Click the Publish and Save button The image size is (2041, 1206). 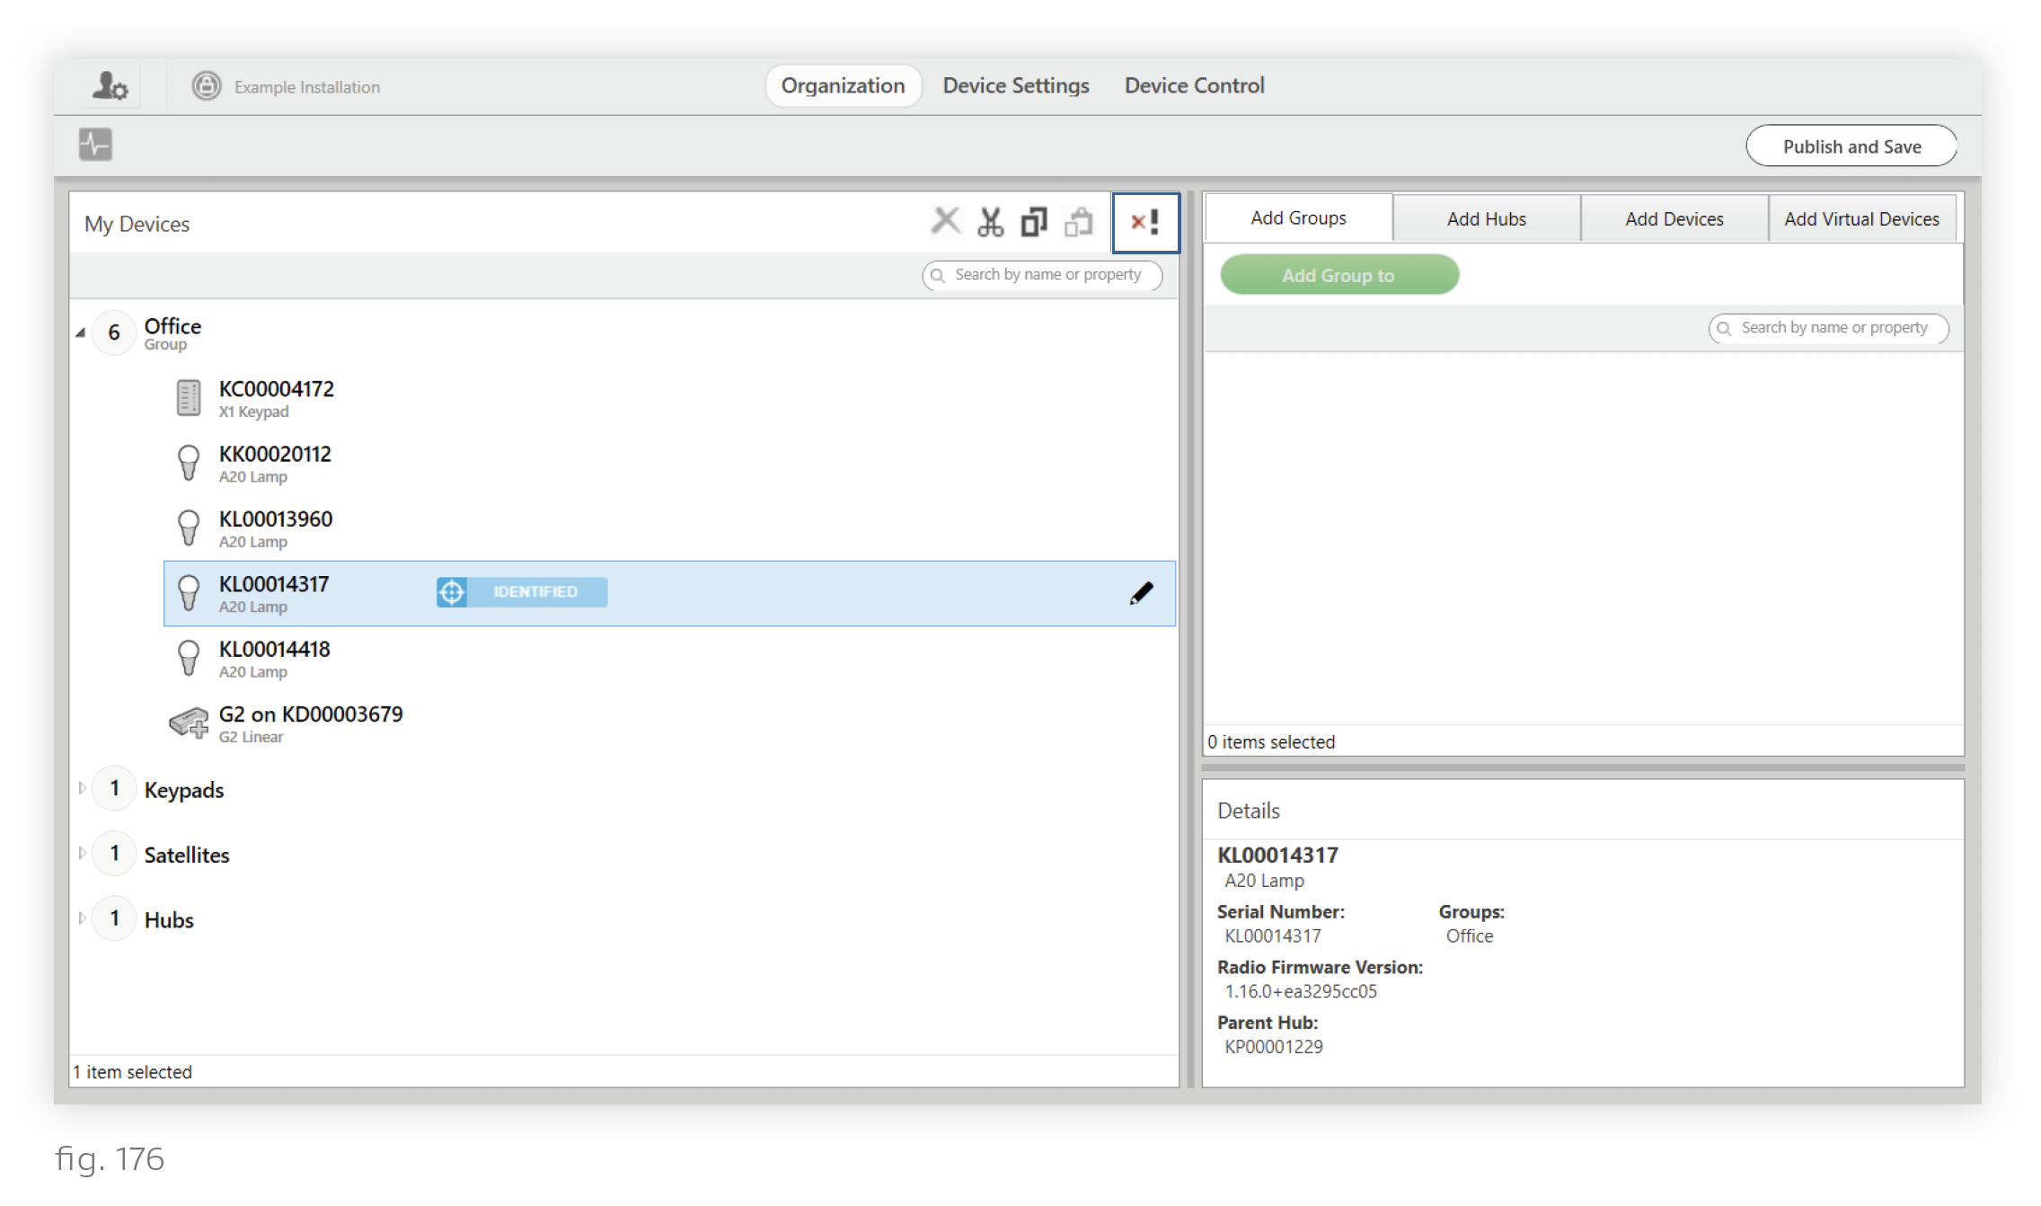1851,146
